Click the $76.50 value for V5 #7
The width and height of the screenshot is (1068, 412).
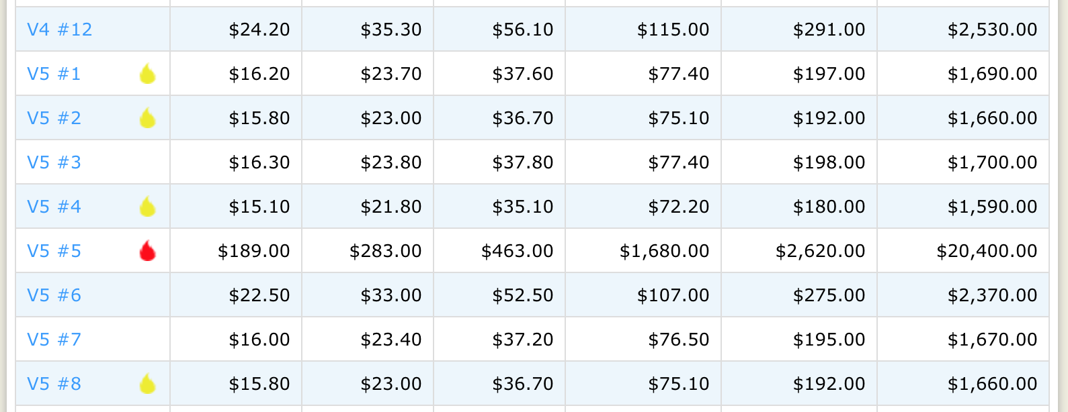pyautogui.click(x=679, y=340)
